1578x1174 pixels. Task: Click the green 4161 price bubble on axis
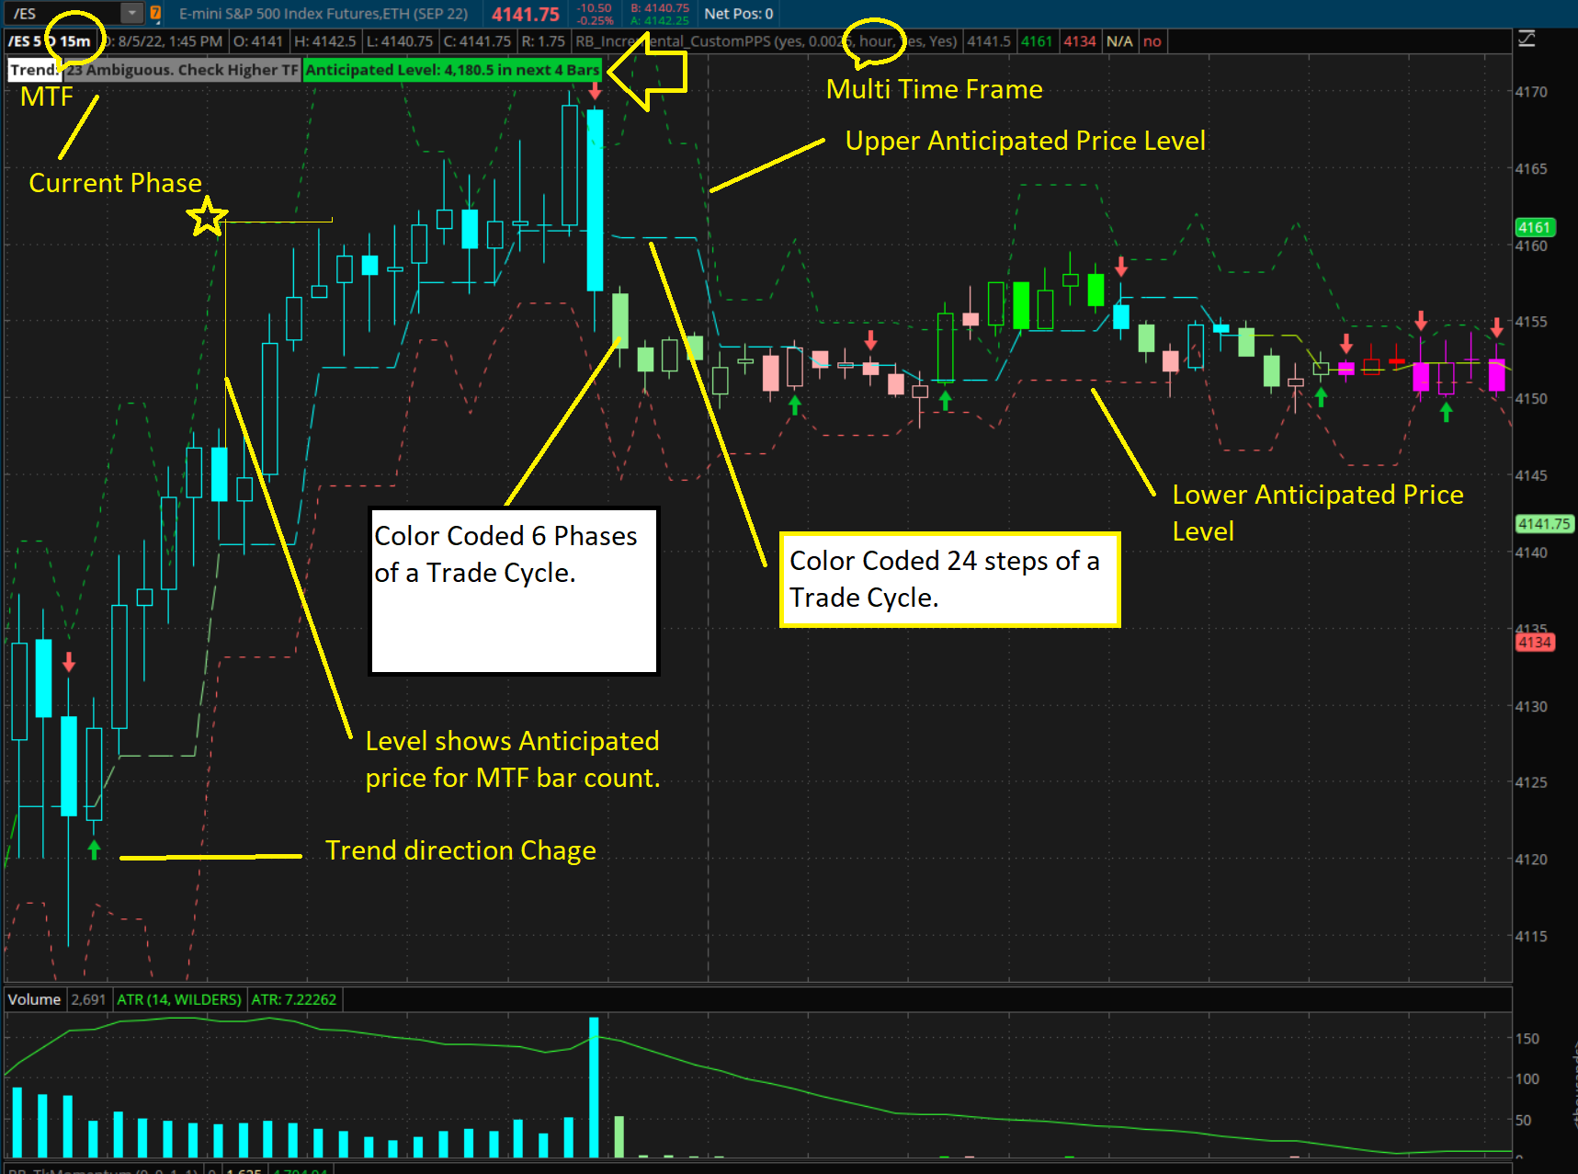pyautogui.click(x=1534, y=227)
